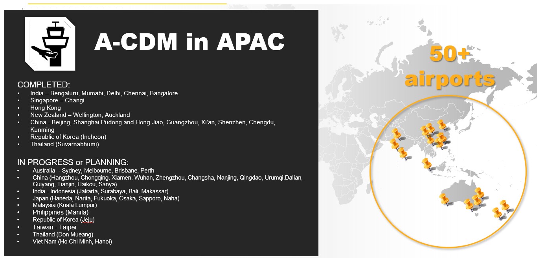Click the 'Thailand (Suvarnabhumi)' bullet
The width and height of the screenshot is (537, 258).
tap(64, 144)
